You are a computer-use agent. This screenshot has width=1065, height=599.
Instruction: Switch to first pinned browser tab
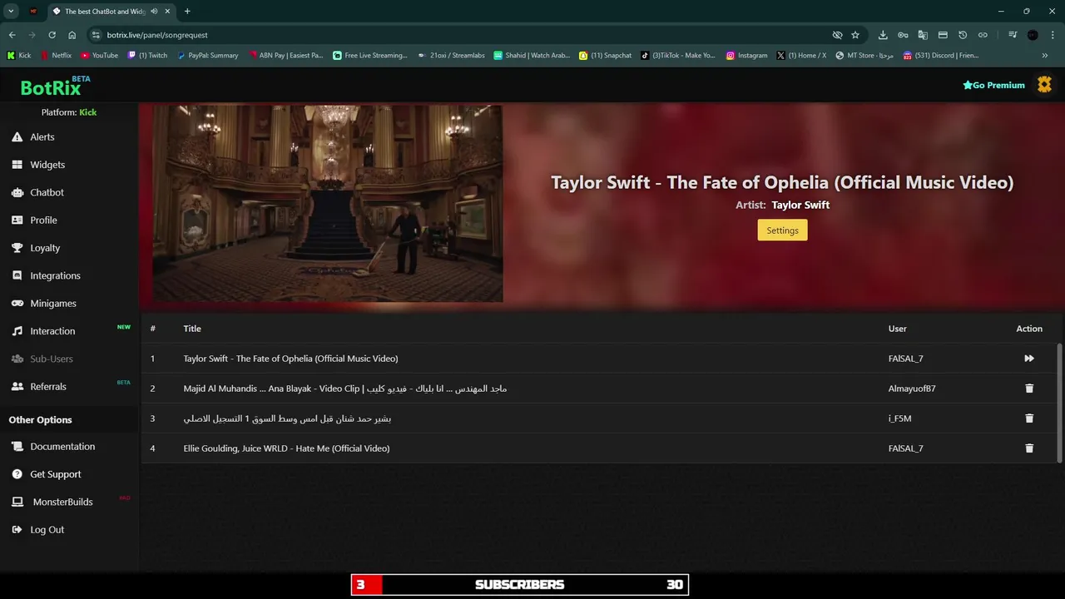pos(33,11)
